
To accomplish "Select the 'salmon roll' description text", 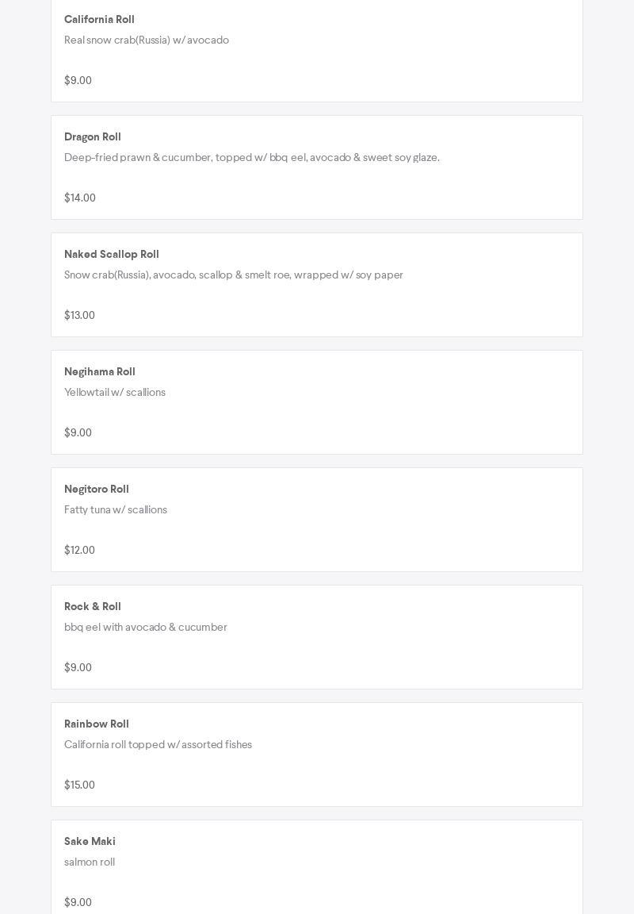I will [x=90, y=862].
